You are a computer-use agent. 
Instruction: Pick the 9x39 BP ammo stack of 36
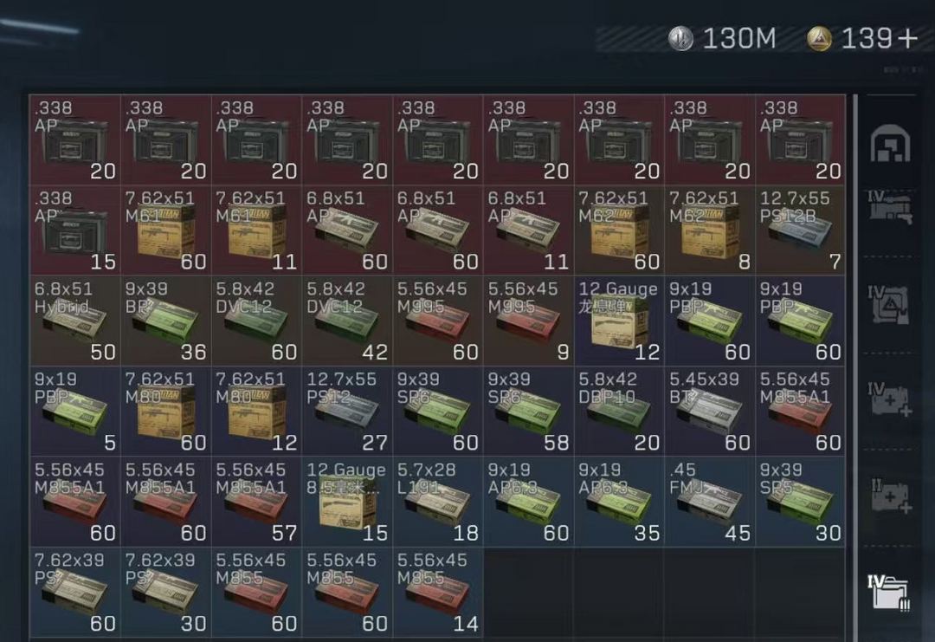coord(165,321)
